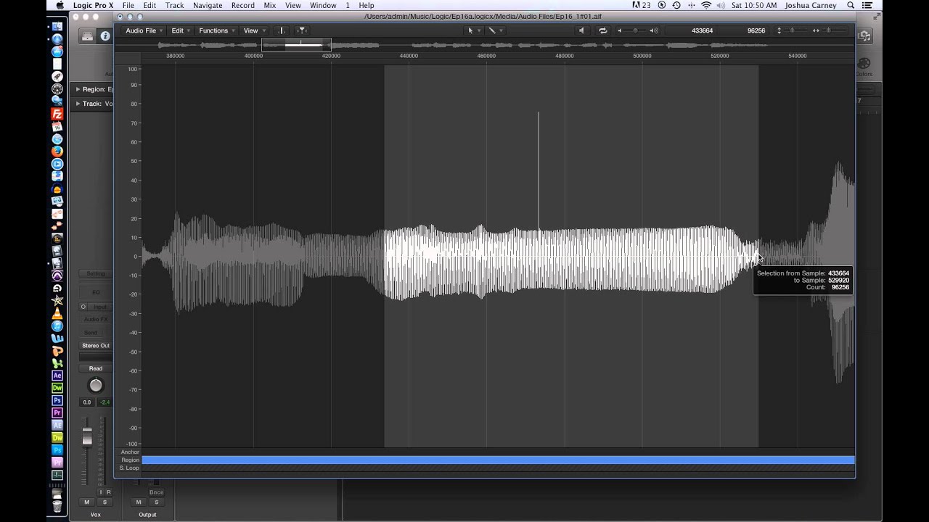Click the Time Machine menu bar icon
This screenshot has height=522, width=929.
tap(676, 5)
